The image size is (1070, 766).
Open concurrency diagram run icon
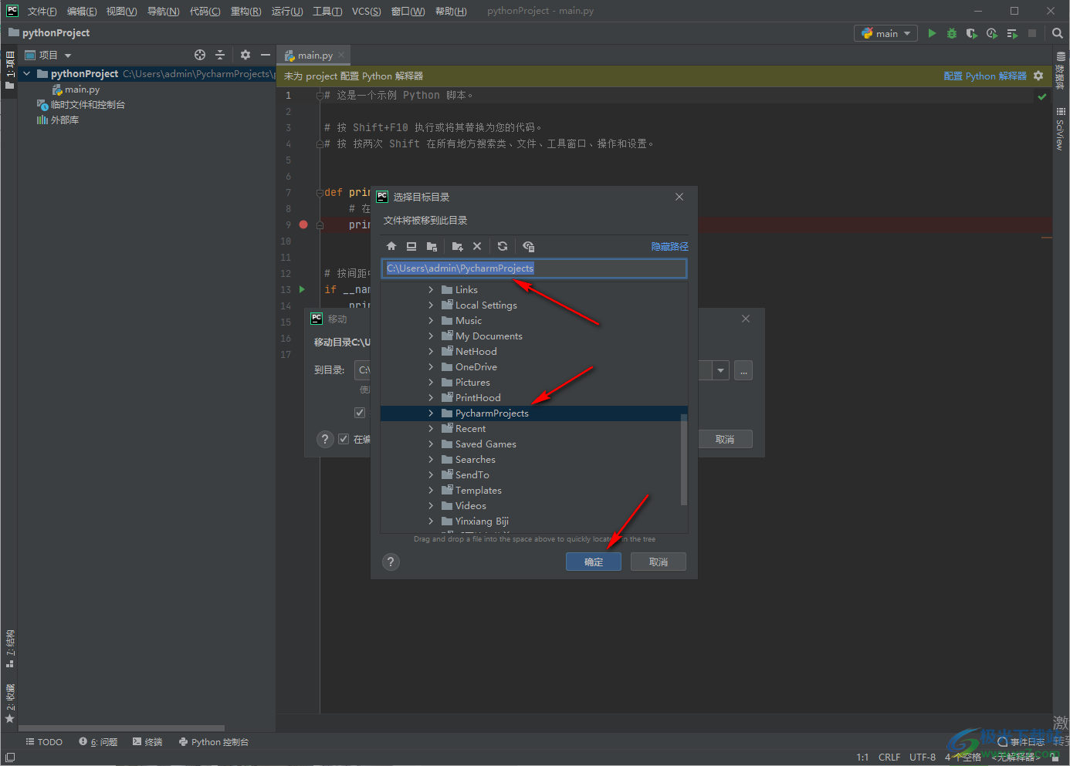1012,33
